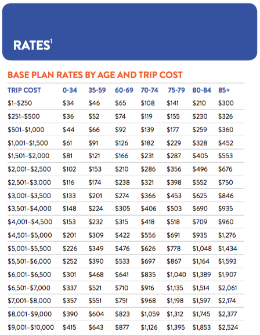The image size is (260, 335).
Task: Click the $9,001–$10,000 row label
Action: [31, 327]
